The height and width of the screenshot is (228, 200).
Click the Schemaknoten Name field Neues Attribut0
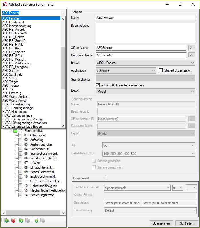(146, 104)
